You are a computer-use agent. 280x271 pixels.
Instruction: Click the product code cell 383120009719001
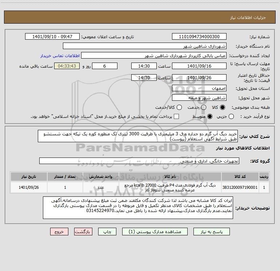[x=240, y=187]
